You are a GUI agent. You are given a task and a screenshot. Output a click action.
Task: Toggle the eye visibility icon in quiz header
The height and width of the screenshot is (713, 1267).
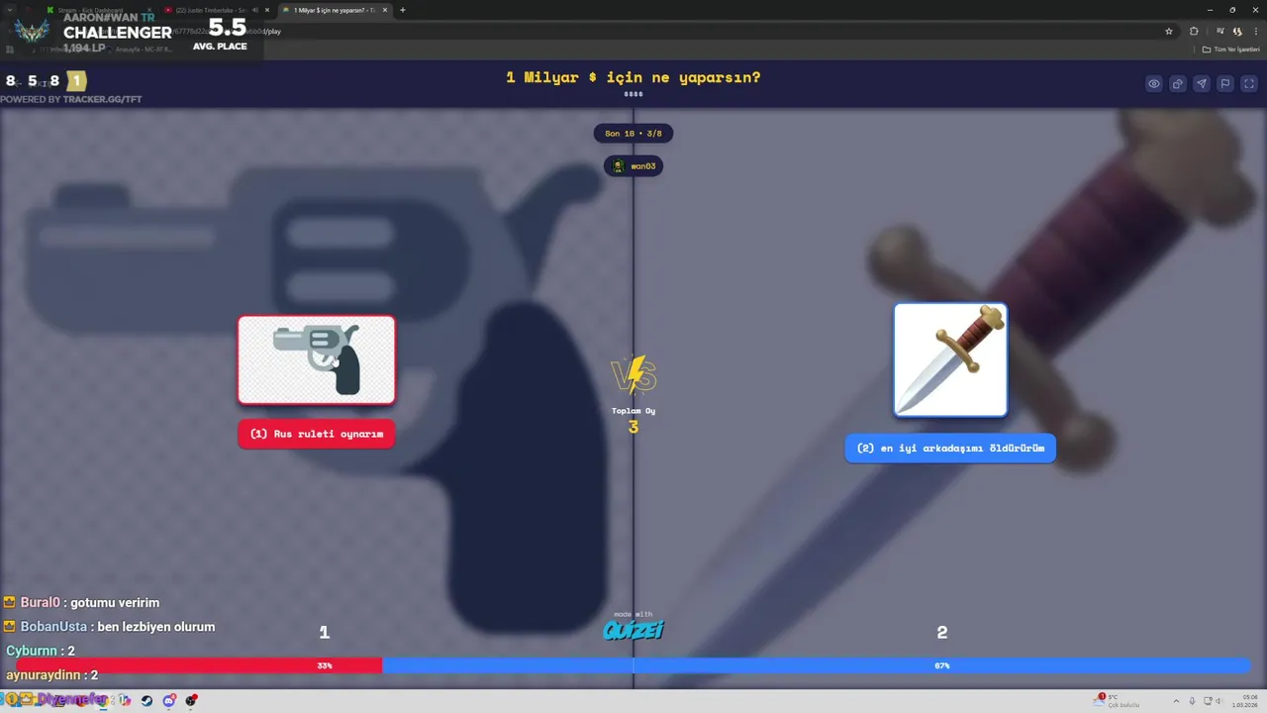(1154, 84)
